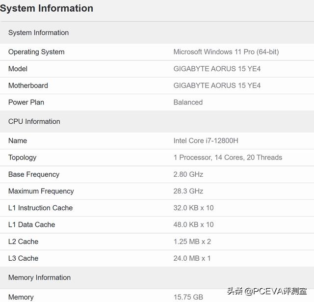
Task: Click the 'Maximum Frequency' label
Action: pyautogui.click(x=41, y=192)
